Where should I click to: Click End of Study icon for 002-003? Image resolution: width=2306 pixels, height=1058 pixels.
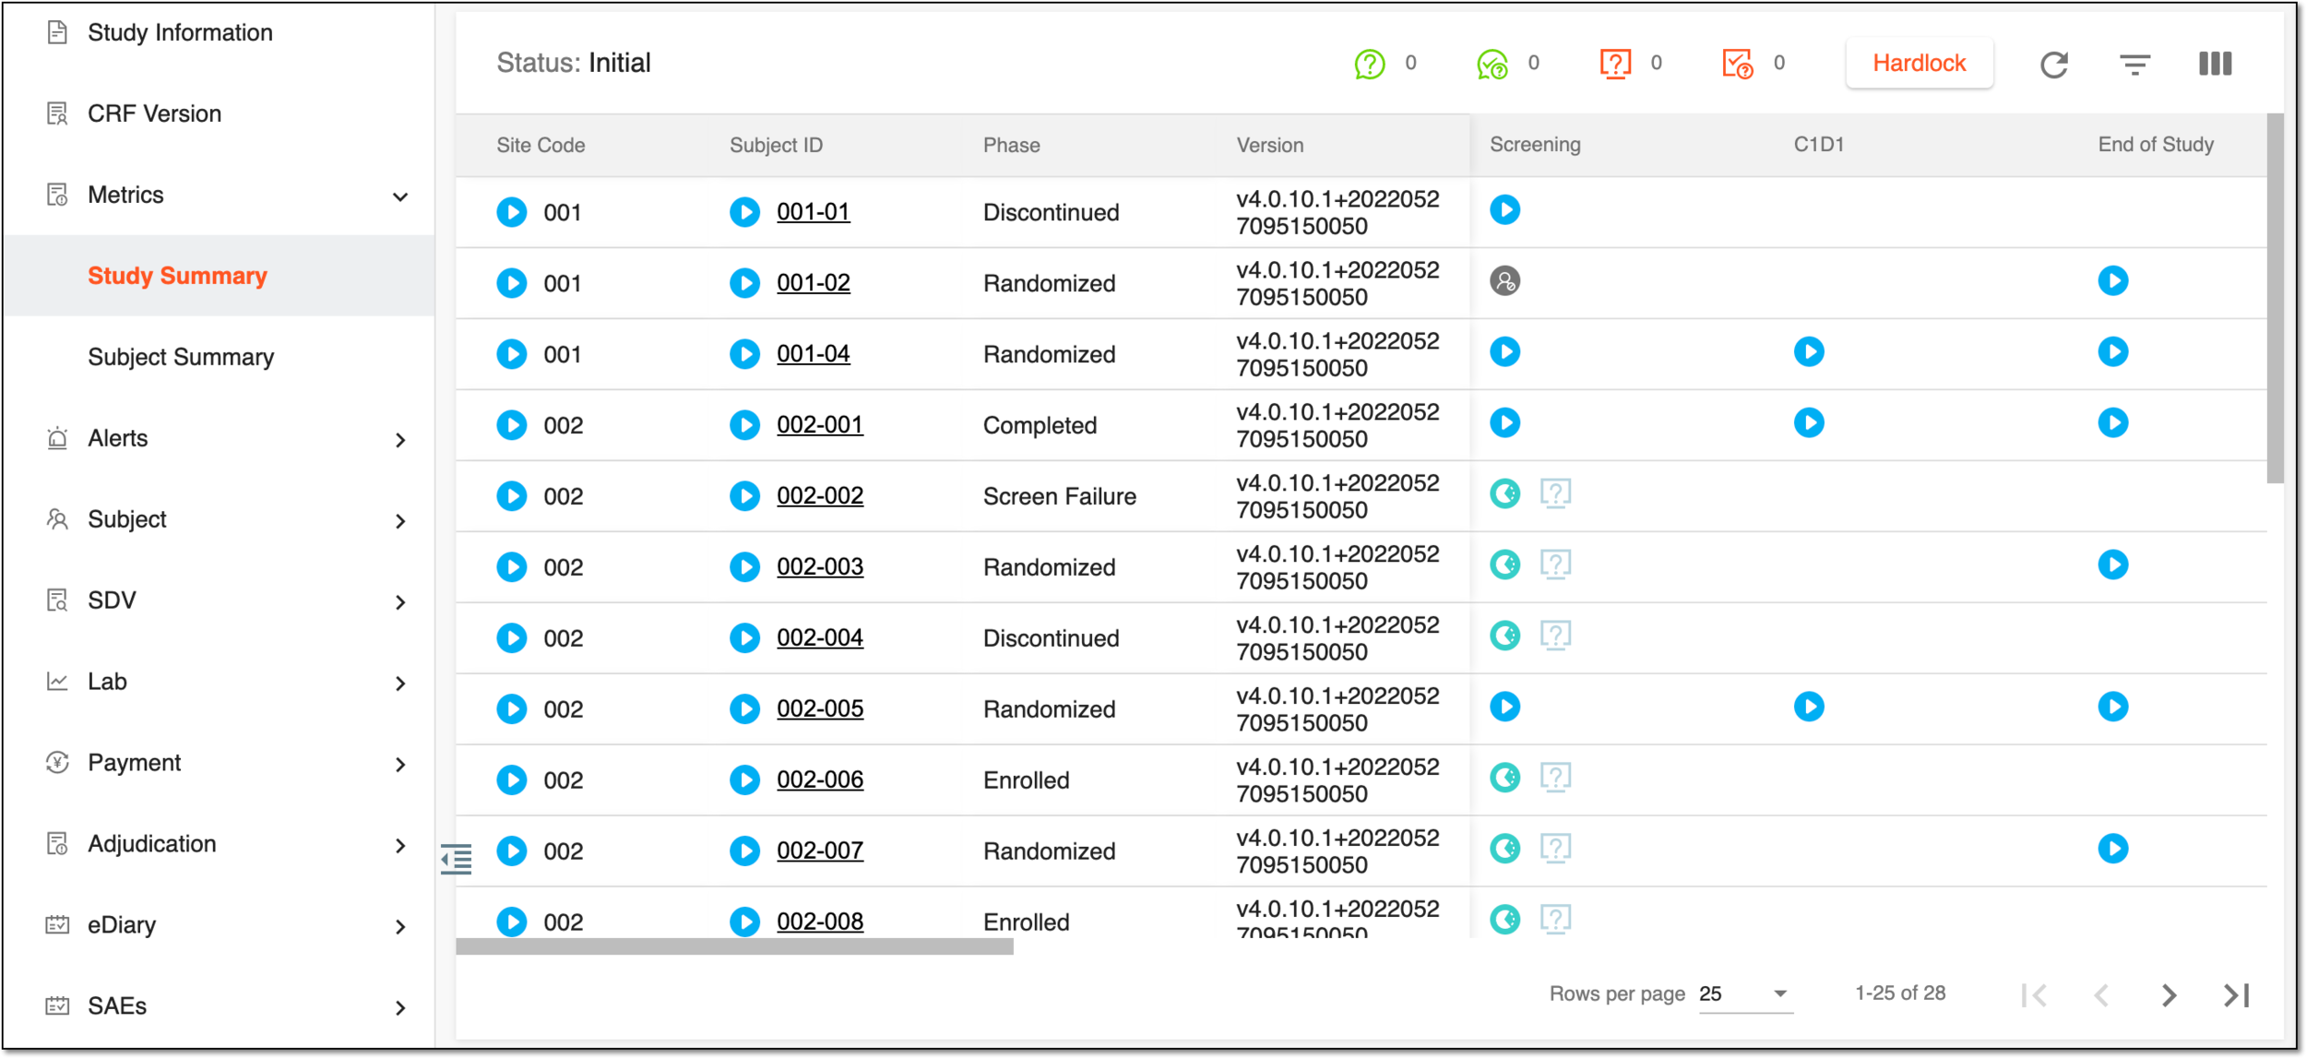pyautogui.click(x=2112, y=565)
